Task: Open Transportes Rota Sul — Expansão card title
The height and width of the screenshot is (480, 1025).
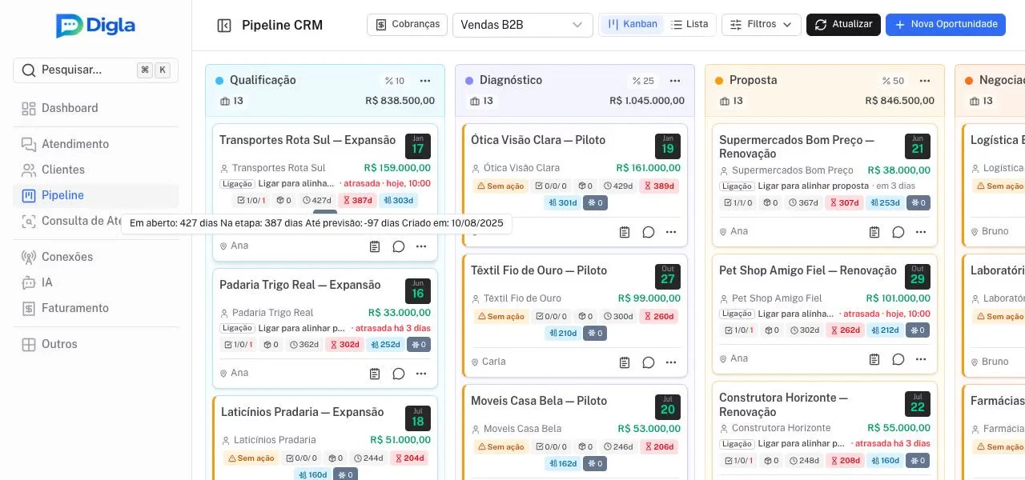Action: 307,140
